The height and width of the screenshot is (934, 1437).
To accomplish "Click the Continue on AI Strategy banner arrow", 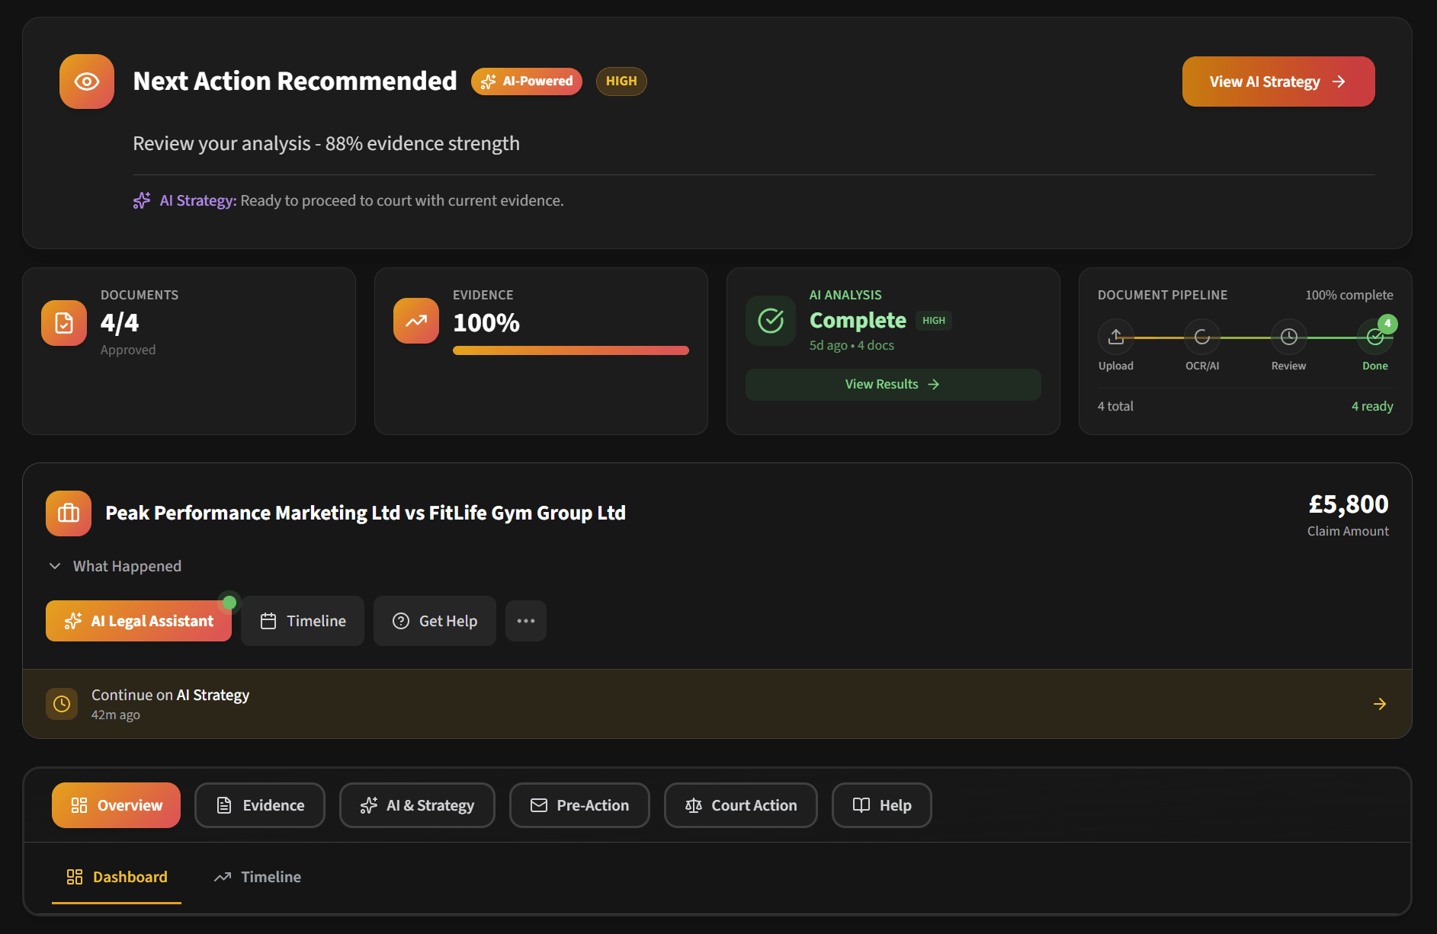I will 1380,703.
